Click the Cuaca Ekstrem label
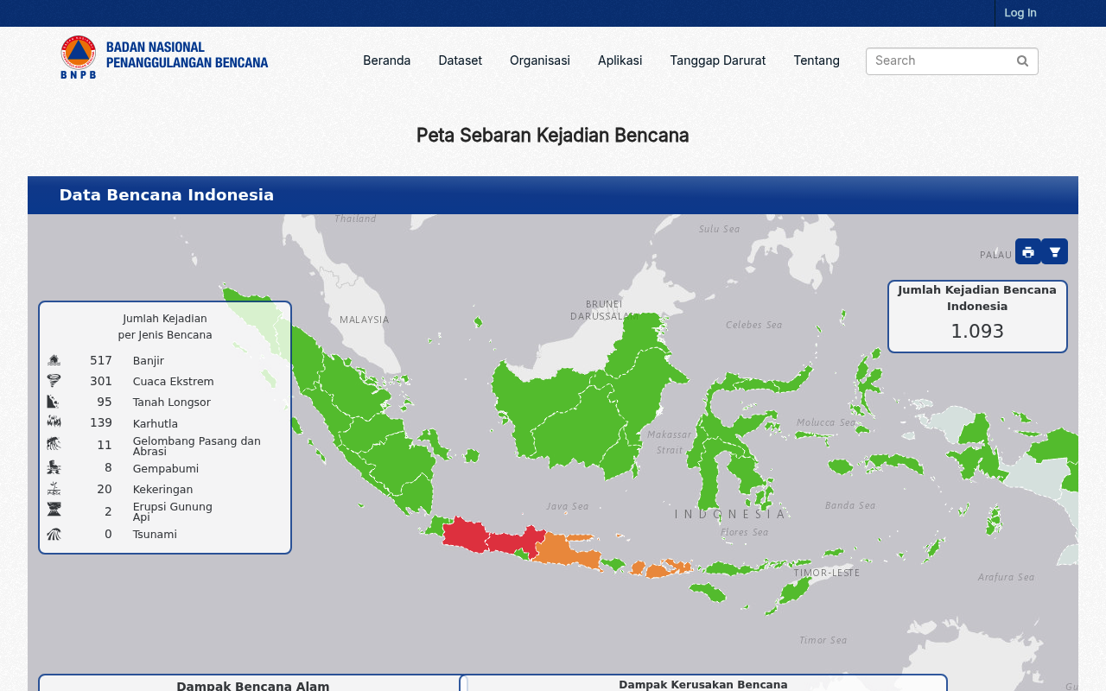 (x=174, y=382)
